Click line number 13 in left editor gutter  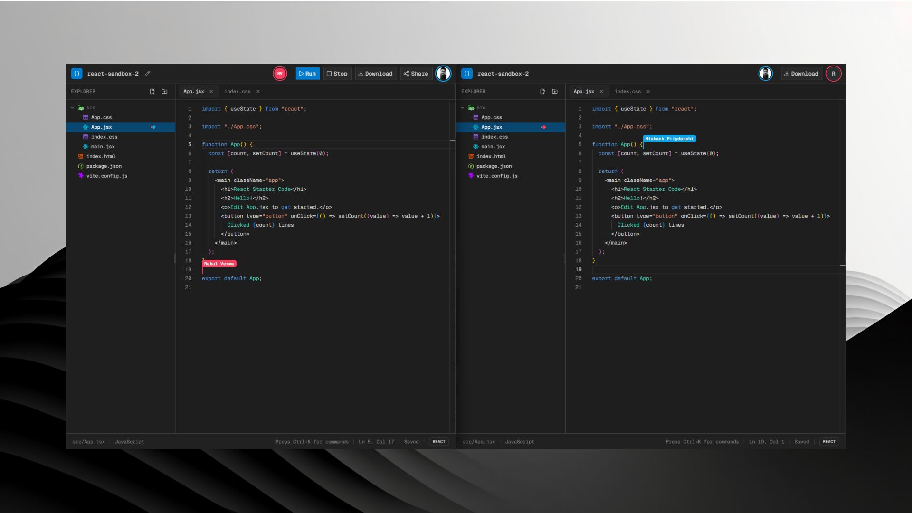[188, 216]
